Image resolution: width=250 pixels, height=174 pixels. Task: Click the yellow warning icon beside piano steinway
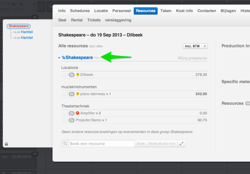pos(78,94)
